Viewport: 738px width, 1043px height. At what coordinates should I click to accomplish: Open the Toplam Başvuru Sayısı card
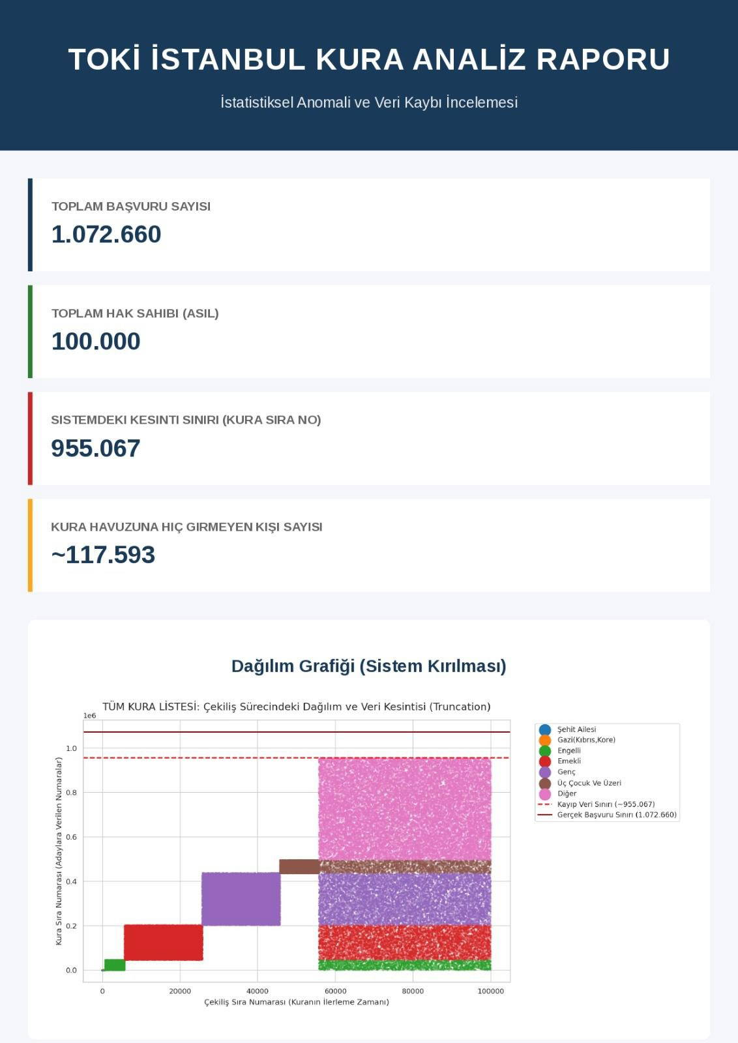coord(369,225)
